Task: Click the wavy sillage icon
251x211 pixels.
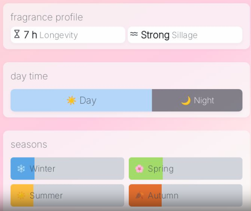Action: (134, 34)
